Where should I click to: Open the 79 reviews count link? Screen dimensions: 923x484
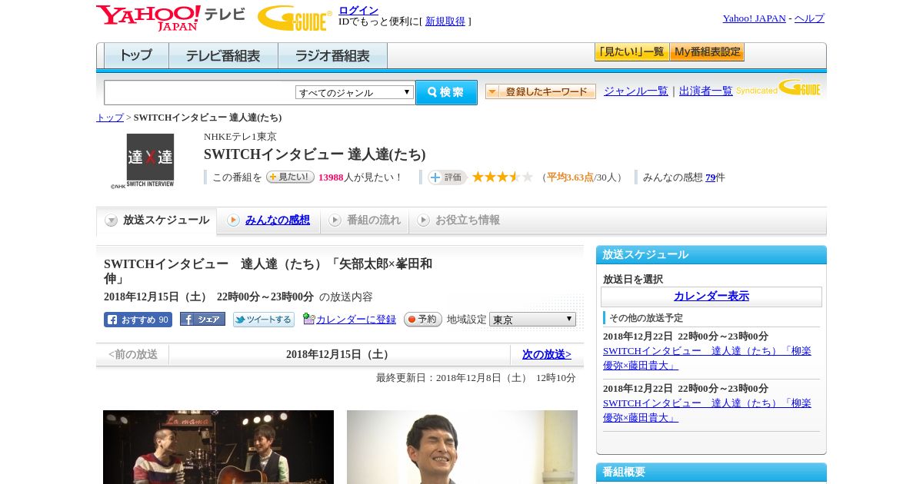point(711,177)
